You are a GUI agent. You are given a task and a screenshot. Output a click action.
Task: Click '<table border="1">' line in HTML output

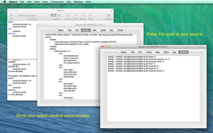tap(62, 51)
